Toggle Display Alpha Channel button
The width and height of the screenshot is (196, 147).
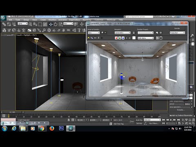126,38
